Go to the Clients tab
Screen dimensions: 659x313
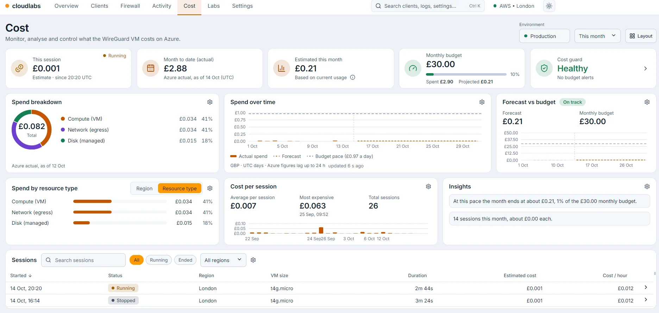point(99,6)
